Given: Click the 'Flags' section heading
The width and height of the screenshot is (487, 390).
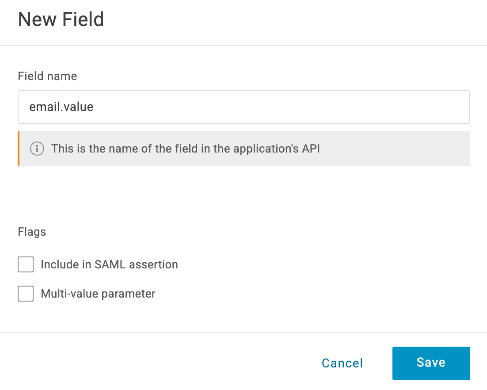Looking at the screenshot, I should coord(32,232).
